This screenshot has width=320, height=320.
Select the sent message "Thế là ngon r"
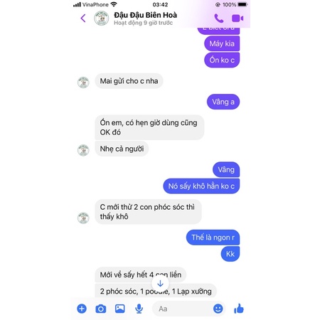pos(213,238)
